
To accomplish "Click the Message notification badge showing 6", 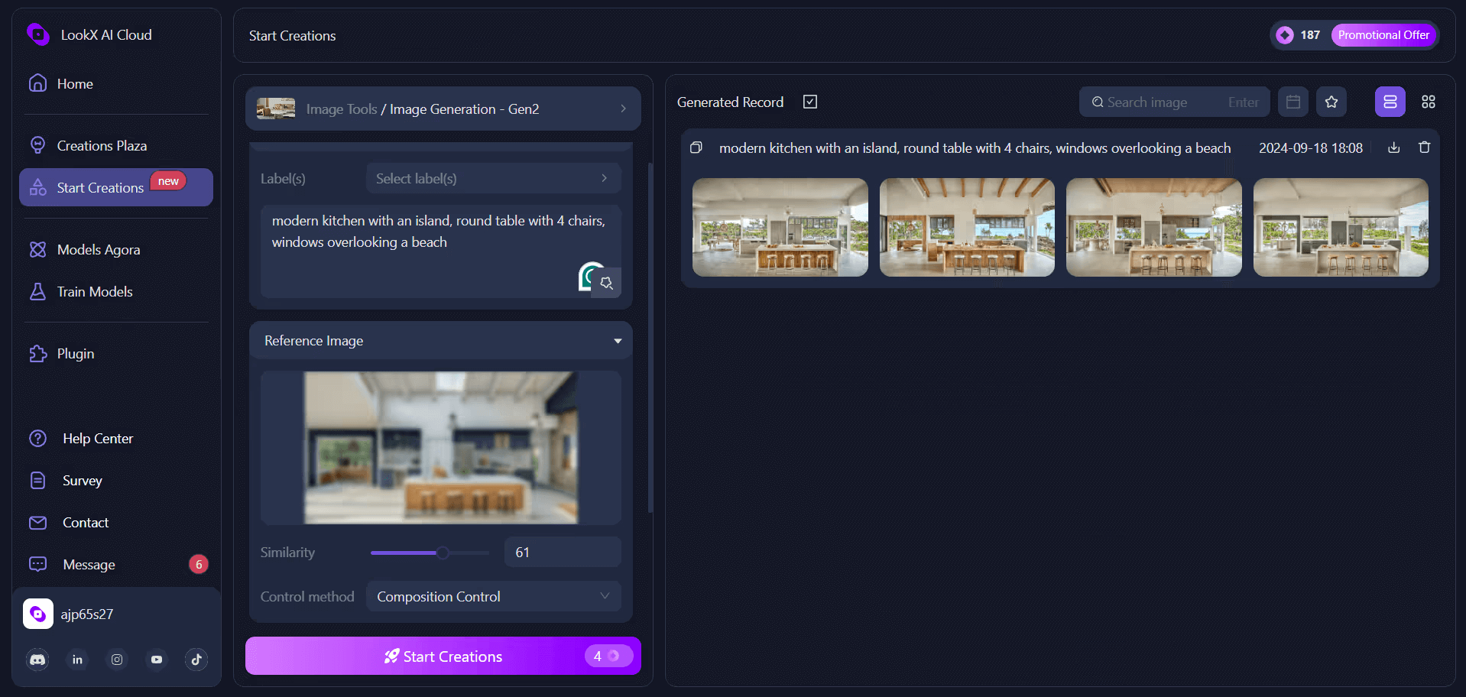I will tap(199, 564).
